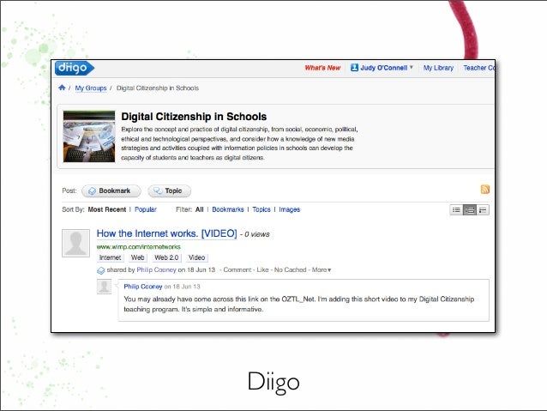Open the wimp.com URL
Viewport: 547px width, 411px height.
point(139,247)
